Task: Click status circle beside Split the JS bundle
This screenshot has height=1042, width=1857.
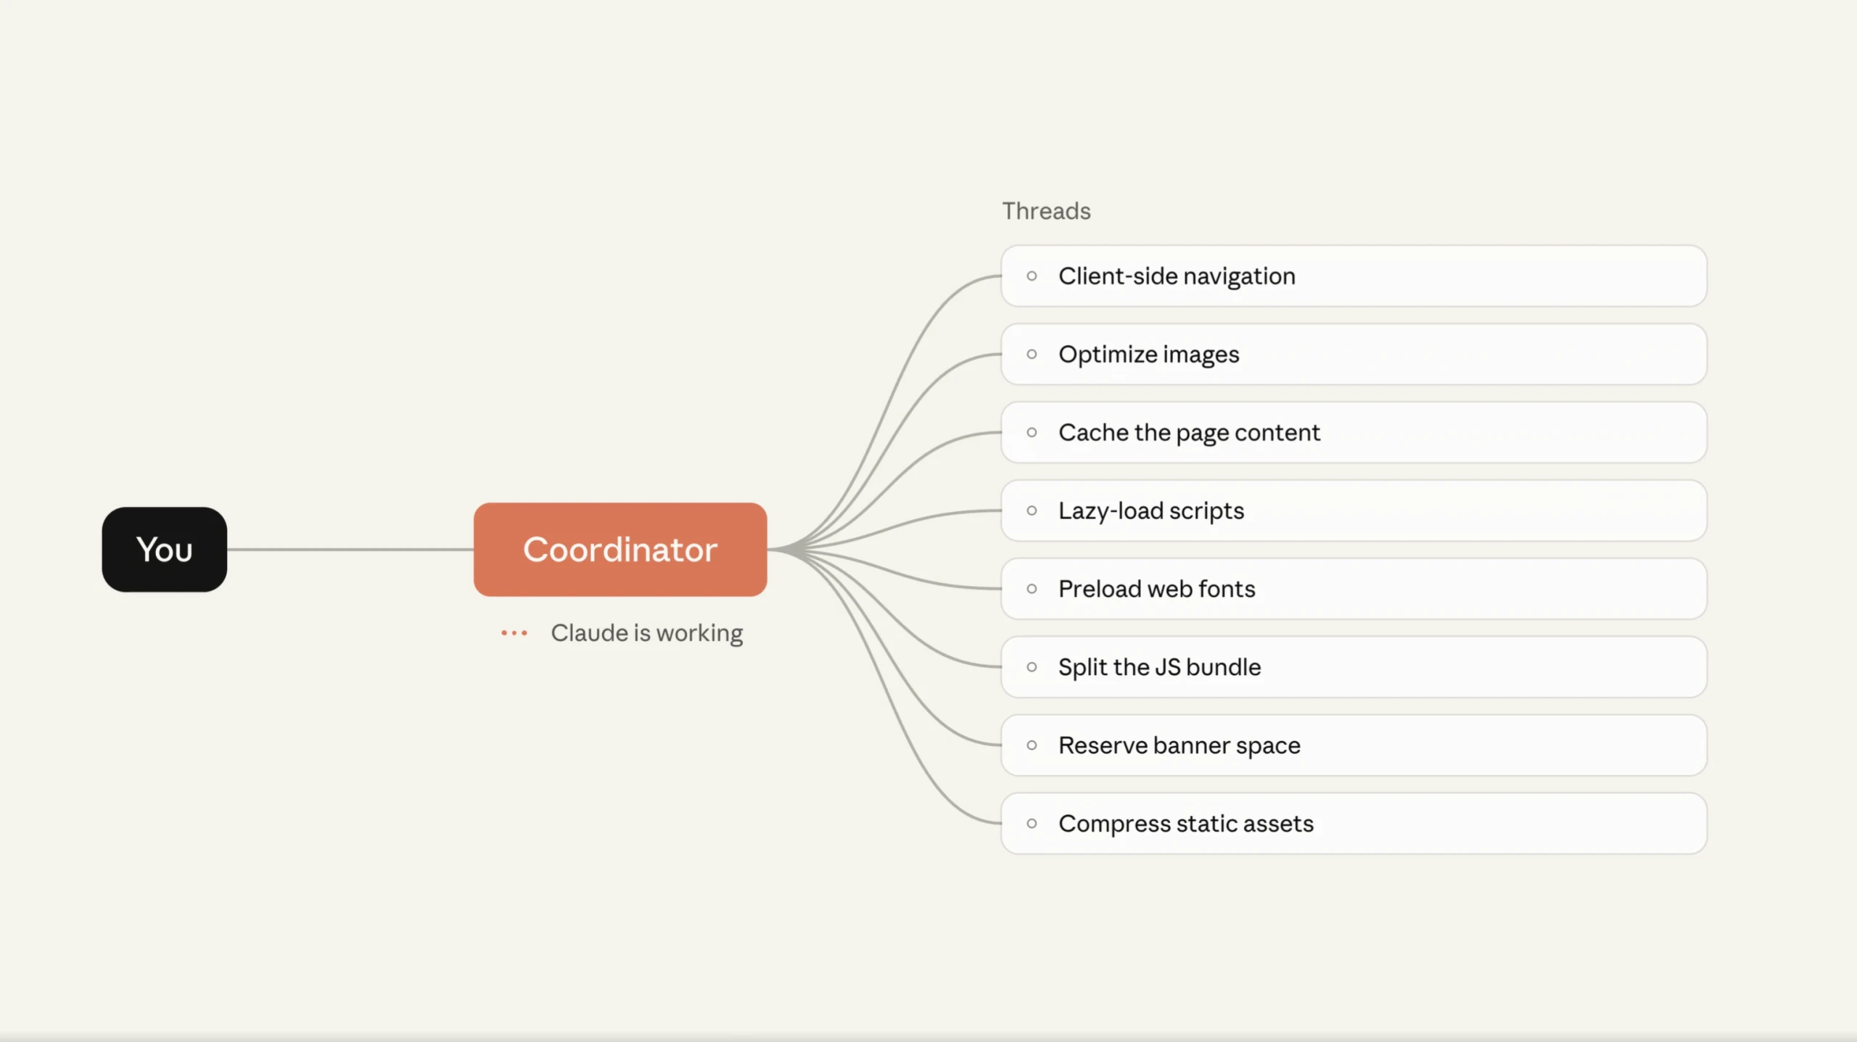Action: tap(1032, 667)
